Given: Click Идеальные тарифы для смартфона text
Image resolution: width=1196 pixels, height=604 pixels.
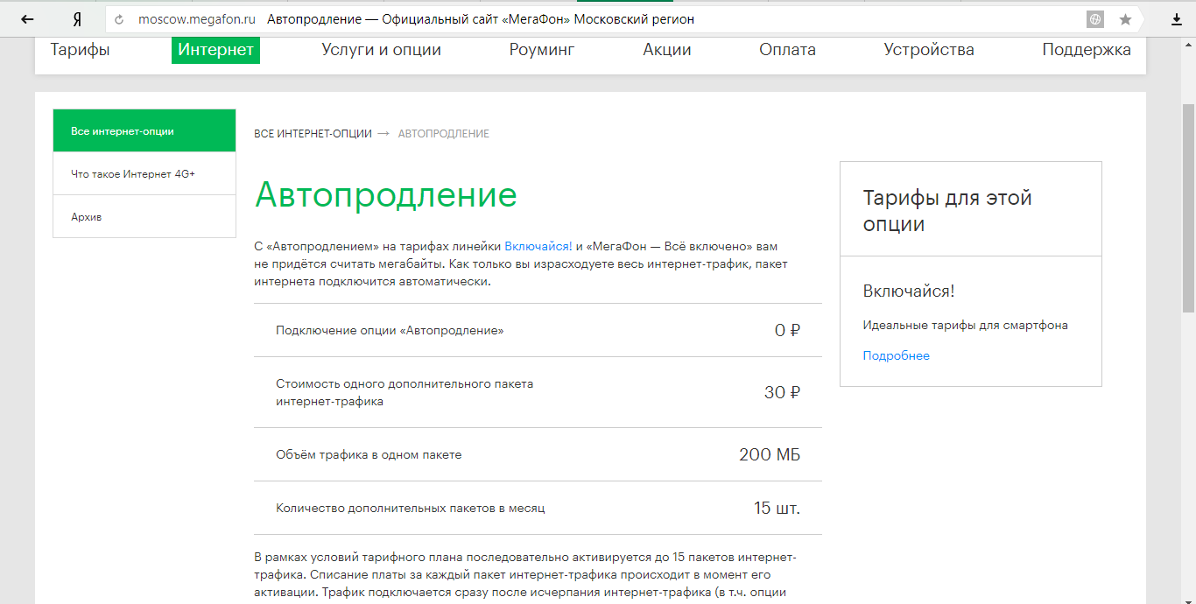Looking at the screenshot, I should 965,325.
